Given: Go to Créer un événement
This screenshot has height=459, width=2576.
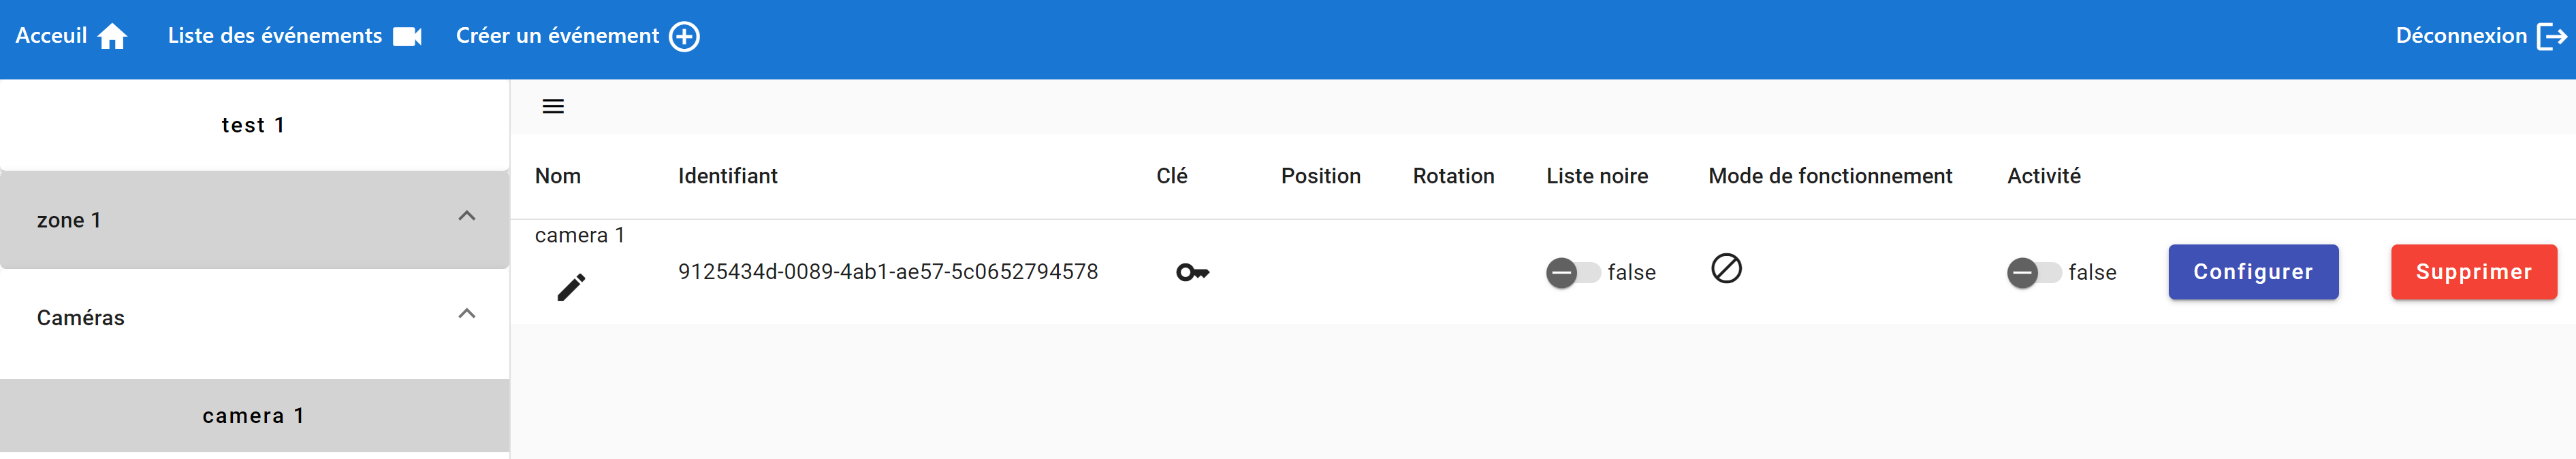Looking at the screenshot, I should click(x=557, y=37).
